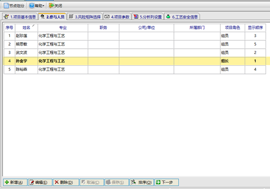Select the name 陈裕森 in row 5

[21, 69]
